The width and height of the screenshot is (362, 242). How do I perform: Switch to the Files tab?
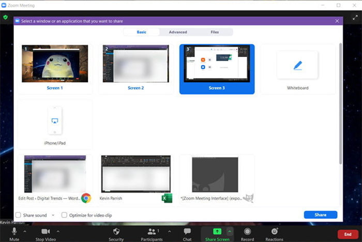point(215,32)
